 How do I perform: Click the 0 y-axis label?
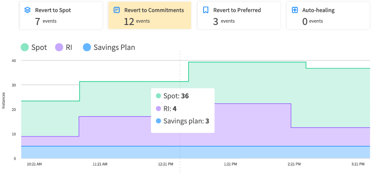pos(14,158)
